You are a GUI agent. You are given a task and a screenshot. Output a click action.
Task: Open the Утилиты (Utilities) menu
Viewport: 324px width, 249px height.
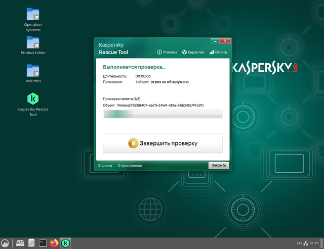pos(167,52)
